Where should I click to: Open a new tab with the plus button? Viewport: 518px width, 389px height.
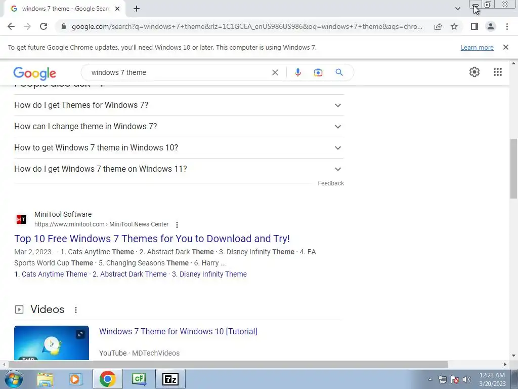137,9
